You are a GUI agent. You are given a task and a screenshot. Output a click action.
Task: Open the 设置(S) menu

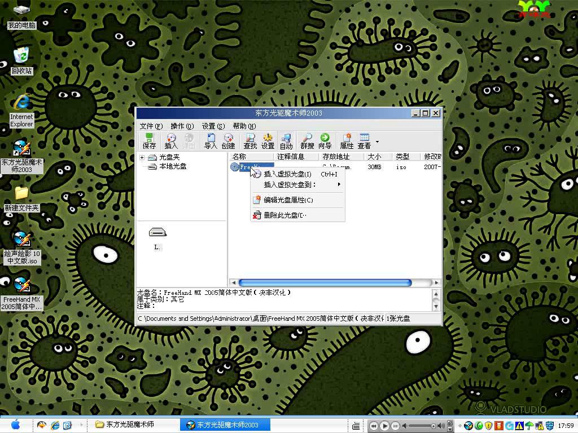pyautogui.click(x=213, y=126)
